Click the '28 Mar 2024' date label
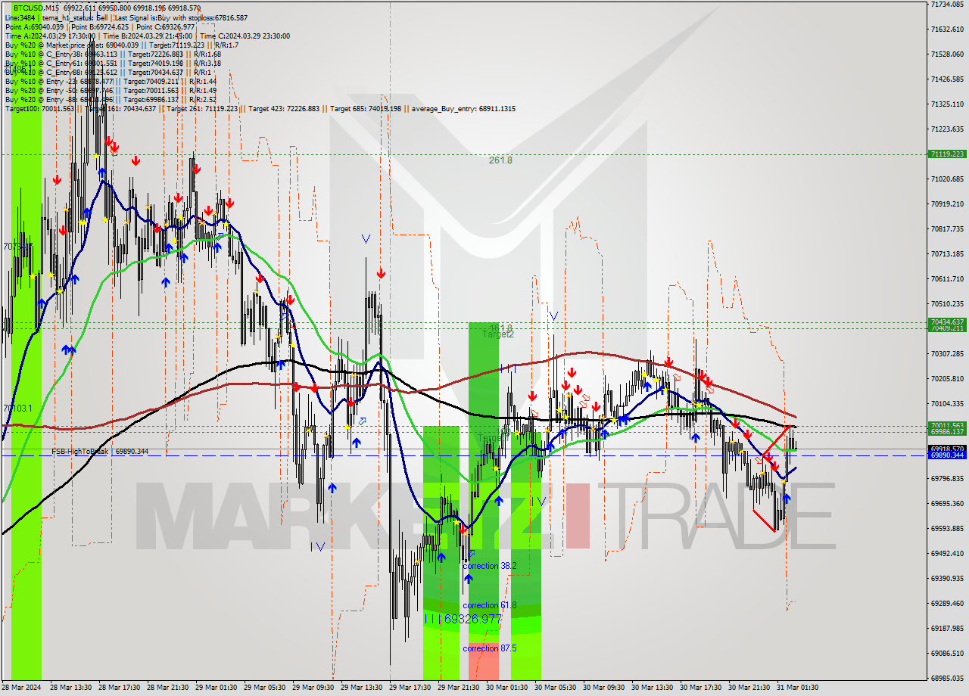 pyautogui.click(x=22, y=688)
